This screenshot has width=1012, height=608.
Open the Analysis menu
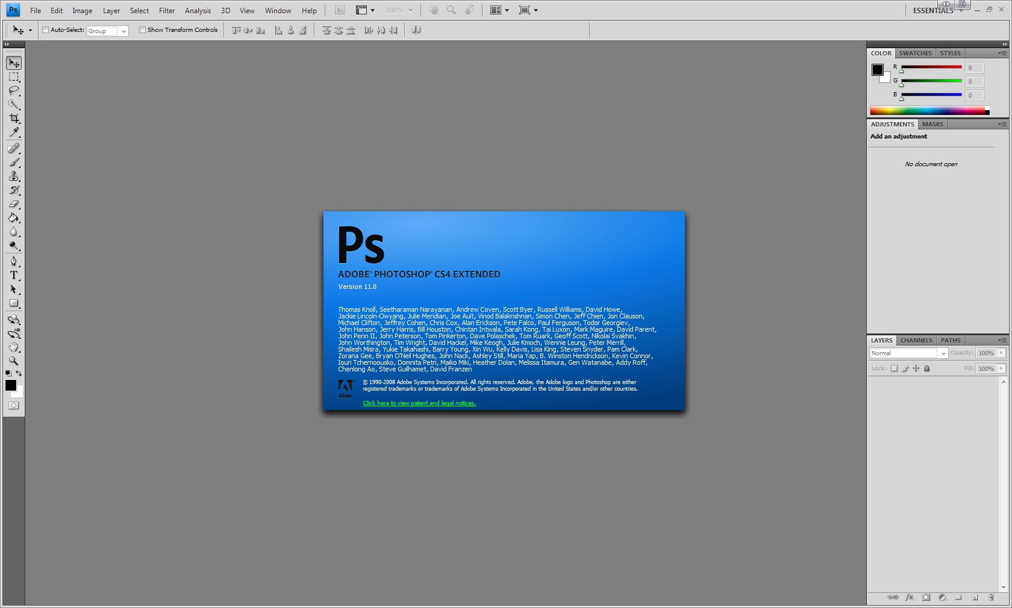[x=198, y=10]
